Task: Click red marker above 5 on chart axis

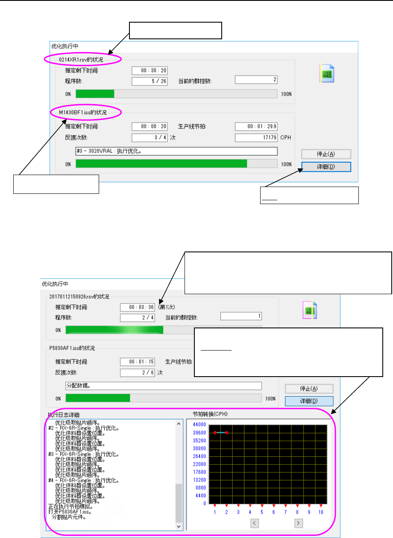Action: (x=262, y=506)
